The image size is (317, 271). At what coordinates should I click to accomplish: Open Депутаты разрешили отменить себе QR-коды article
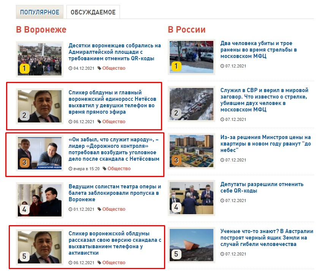pos(262,188)
